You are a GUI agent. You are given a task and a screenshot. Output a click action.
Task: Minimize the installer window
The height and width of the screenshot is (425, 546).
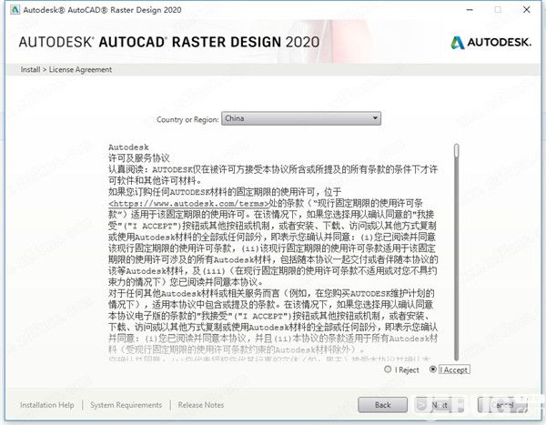click(x=470, y=9)
